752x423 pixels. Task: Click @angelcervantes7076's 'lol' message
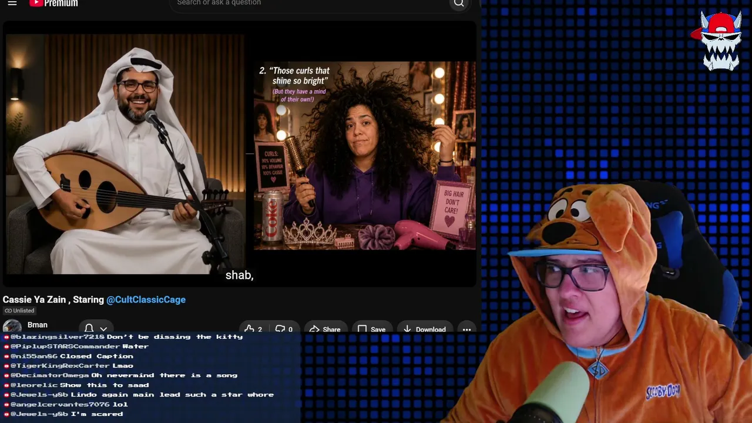(x=66, y=404)
